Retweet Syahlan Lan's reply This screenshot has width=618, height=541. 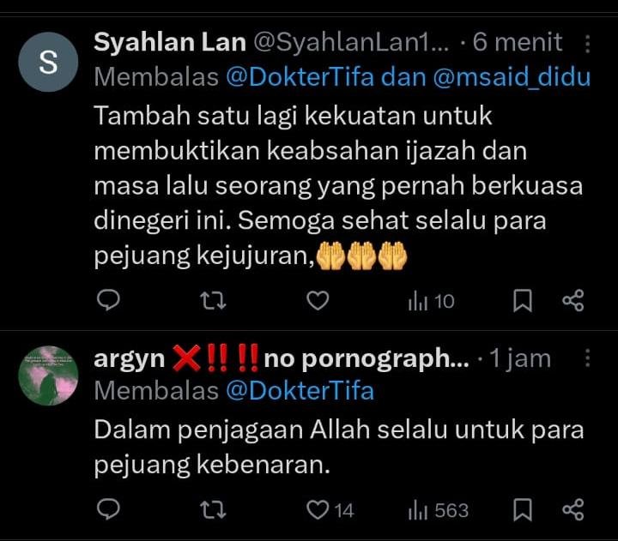(x=213, y=301)
